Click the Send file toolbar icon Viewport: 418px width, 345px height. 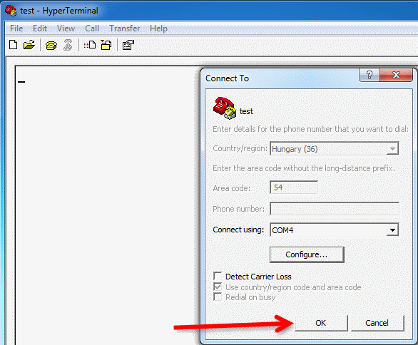(x=90, y=45)
